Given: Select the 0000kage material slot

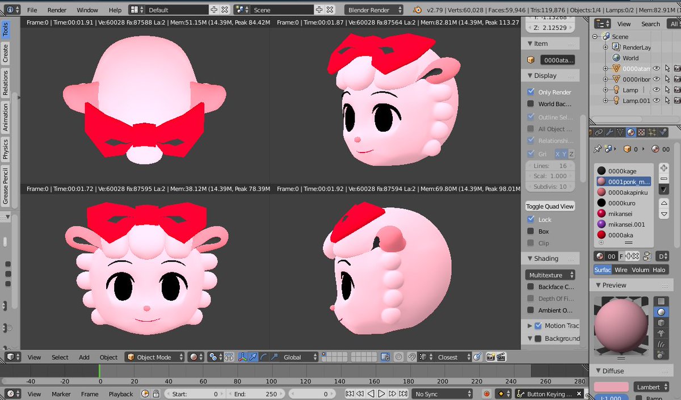Looking at the screenshot, I should tap(623, 171).
